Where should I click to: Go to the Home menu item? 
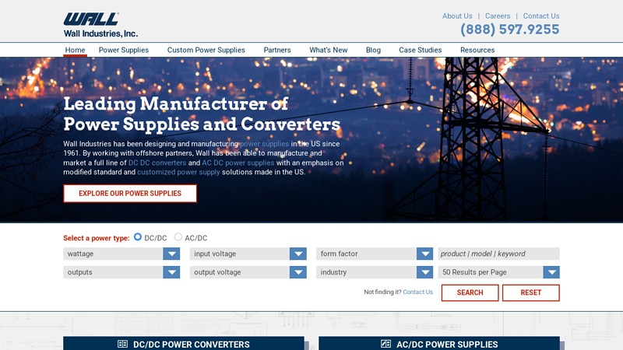(75, 50)
